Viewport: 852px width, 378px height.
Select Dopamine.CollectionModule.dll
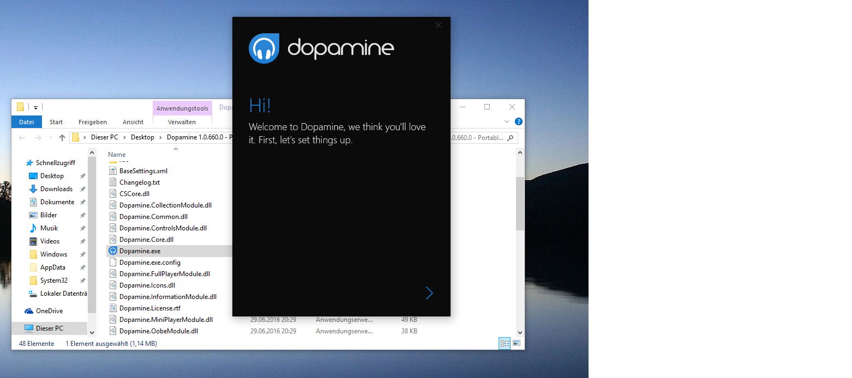tap(165, 205)
